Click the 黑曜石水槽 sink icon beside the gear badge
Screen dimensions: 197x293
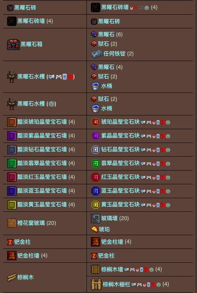click(11, 104)
